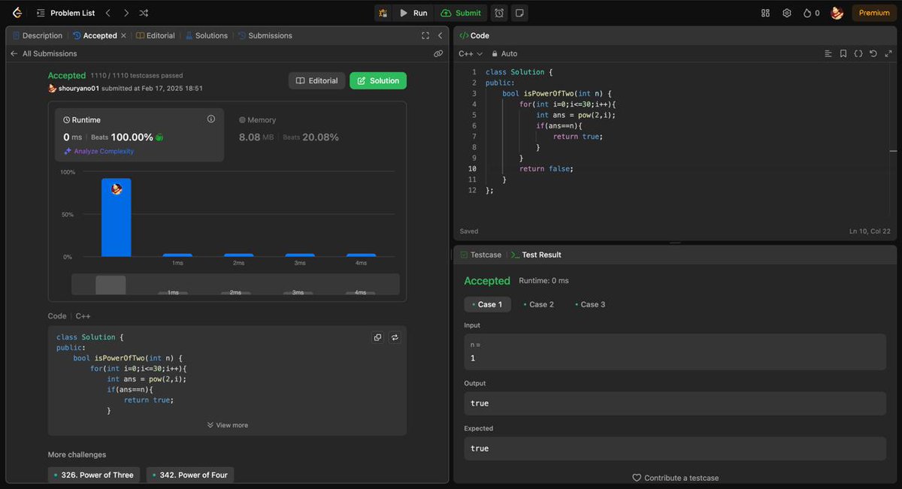The height and width of the screenshot is (489, 902).
Task: Select Case 3 result
Action: 589,304
